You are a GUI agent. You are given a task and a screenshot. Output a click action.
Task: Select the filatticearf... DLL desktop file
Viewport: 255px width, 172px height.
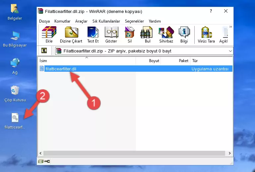(15, 121)
